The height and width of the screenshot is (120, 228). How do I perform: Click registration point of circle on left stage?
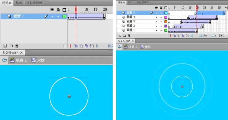tap(69, 96)
